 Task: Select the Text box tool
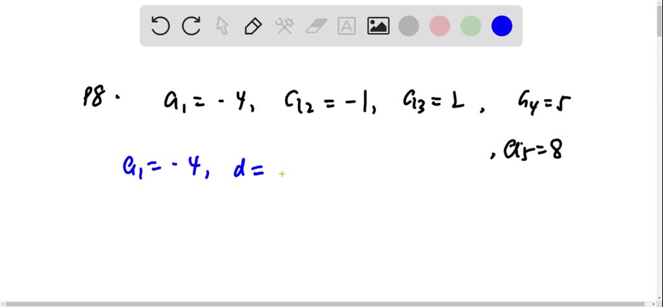tap(346, 26)
